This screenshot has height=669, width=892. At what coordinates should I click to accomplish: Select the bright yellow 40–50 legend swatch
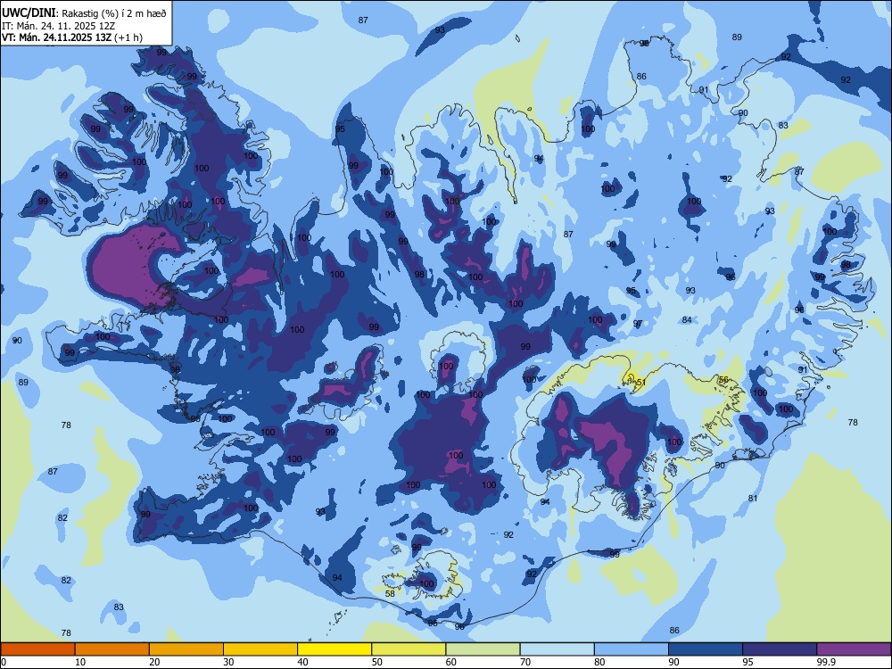coord(334,649)
